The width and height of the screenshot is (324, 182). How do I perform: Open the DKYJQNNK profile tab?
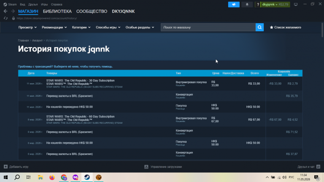123,11
